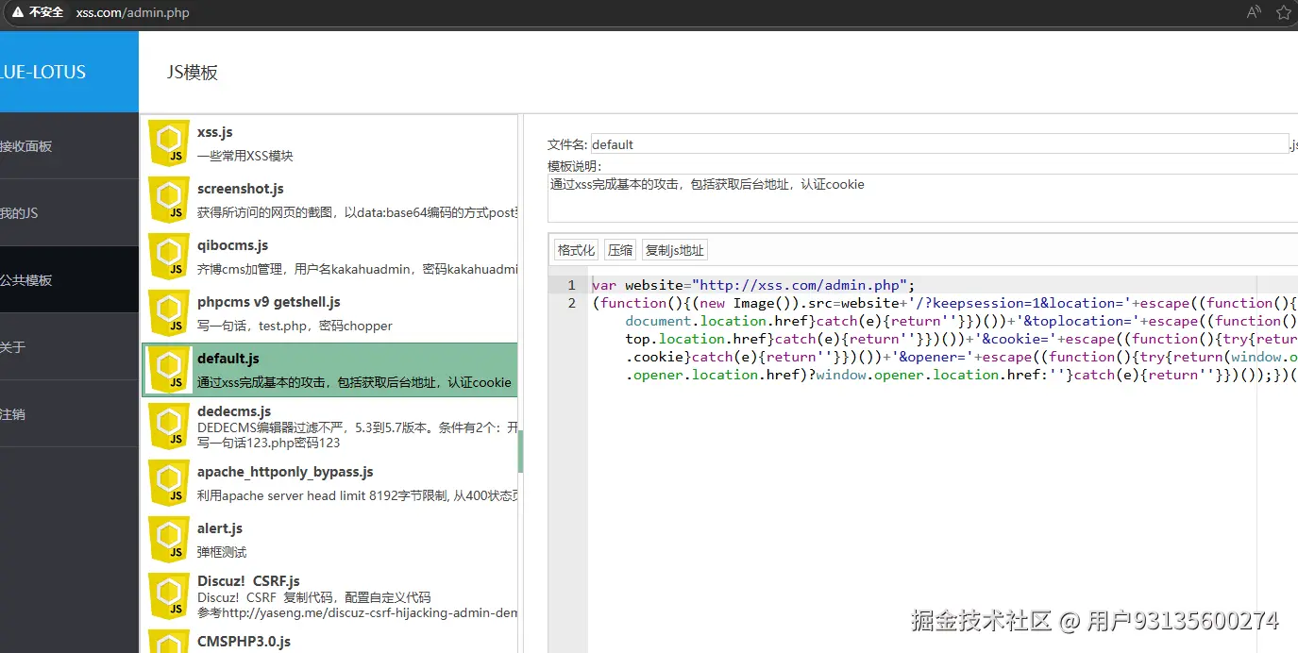Click description 弹框测试 under alert.js
The height and width of the screenshot is (653, 1298).
pos(222,552)
